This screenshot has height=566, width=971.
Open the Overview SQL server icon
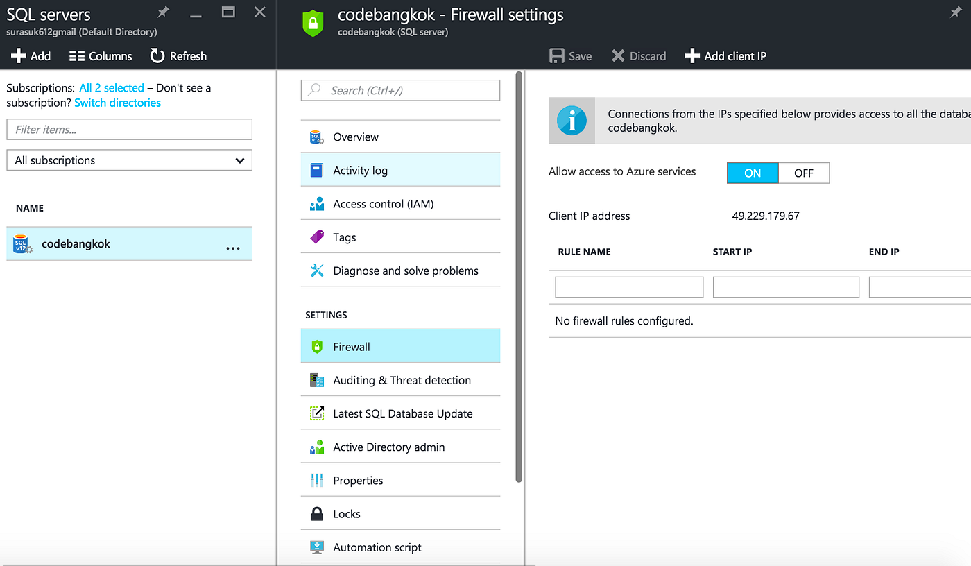tap(317, 137)
